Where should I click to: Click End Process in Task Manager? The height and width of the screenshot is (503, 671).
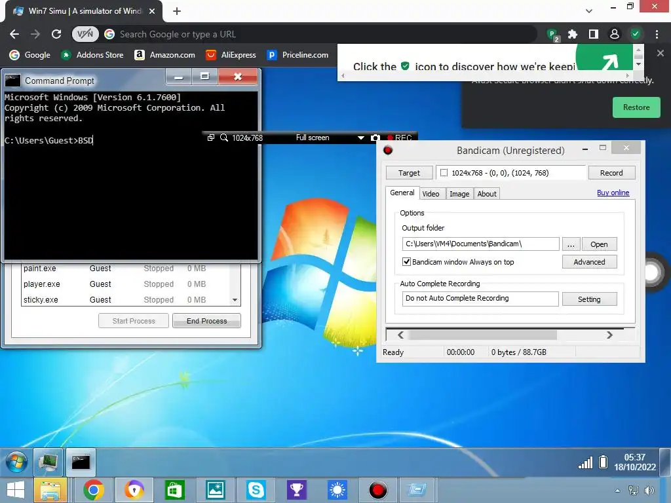[x=206, y=321]
